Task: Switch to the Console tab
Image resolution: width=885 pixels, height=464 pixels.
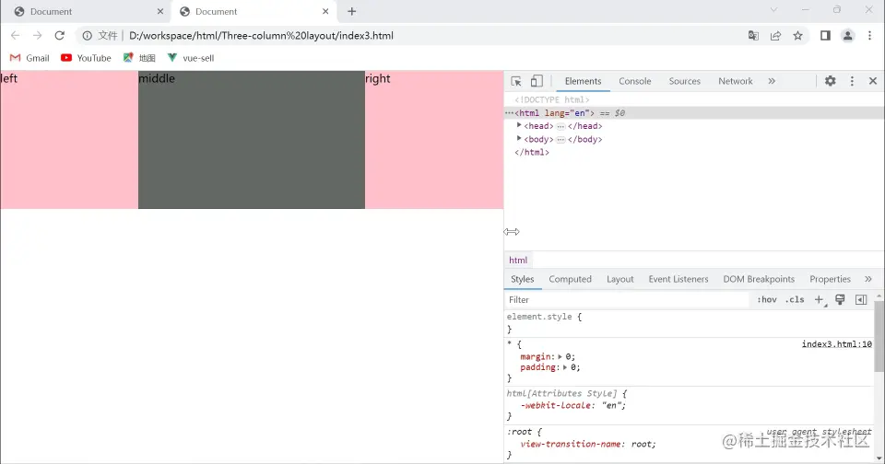Action: (635, 81)
